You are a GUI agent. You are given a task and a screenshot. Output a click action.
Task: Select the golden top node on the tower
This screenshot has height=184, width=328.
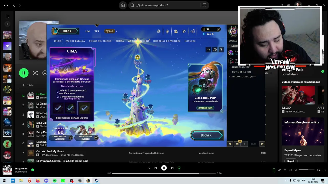click(137, 57)
